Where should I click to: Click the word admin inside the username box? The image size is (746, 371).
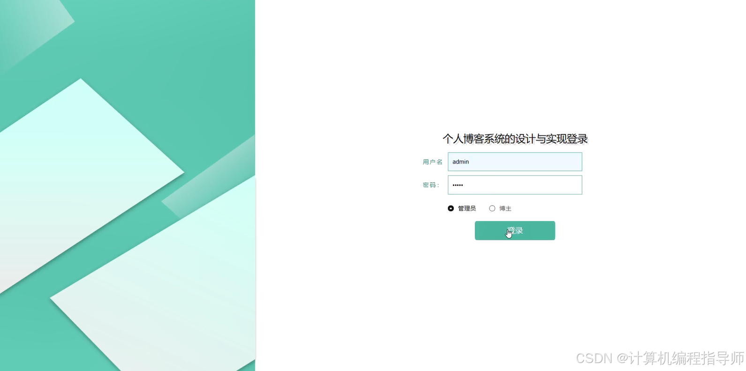[460, 162]
